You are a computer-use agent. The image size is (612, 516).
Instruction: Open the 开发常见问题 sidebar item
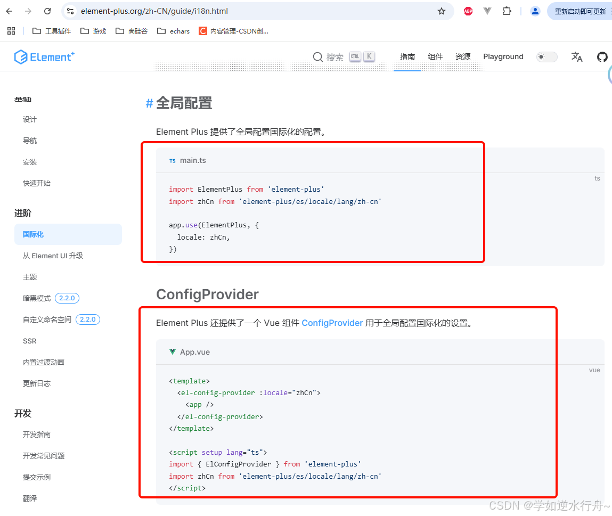coord(43,455)
